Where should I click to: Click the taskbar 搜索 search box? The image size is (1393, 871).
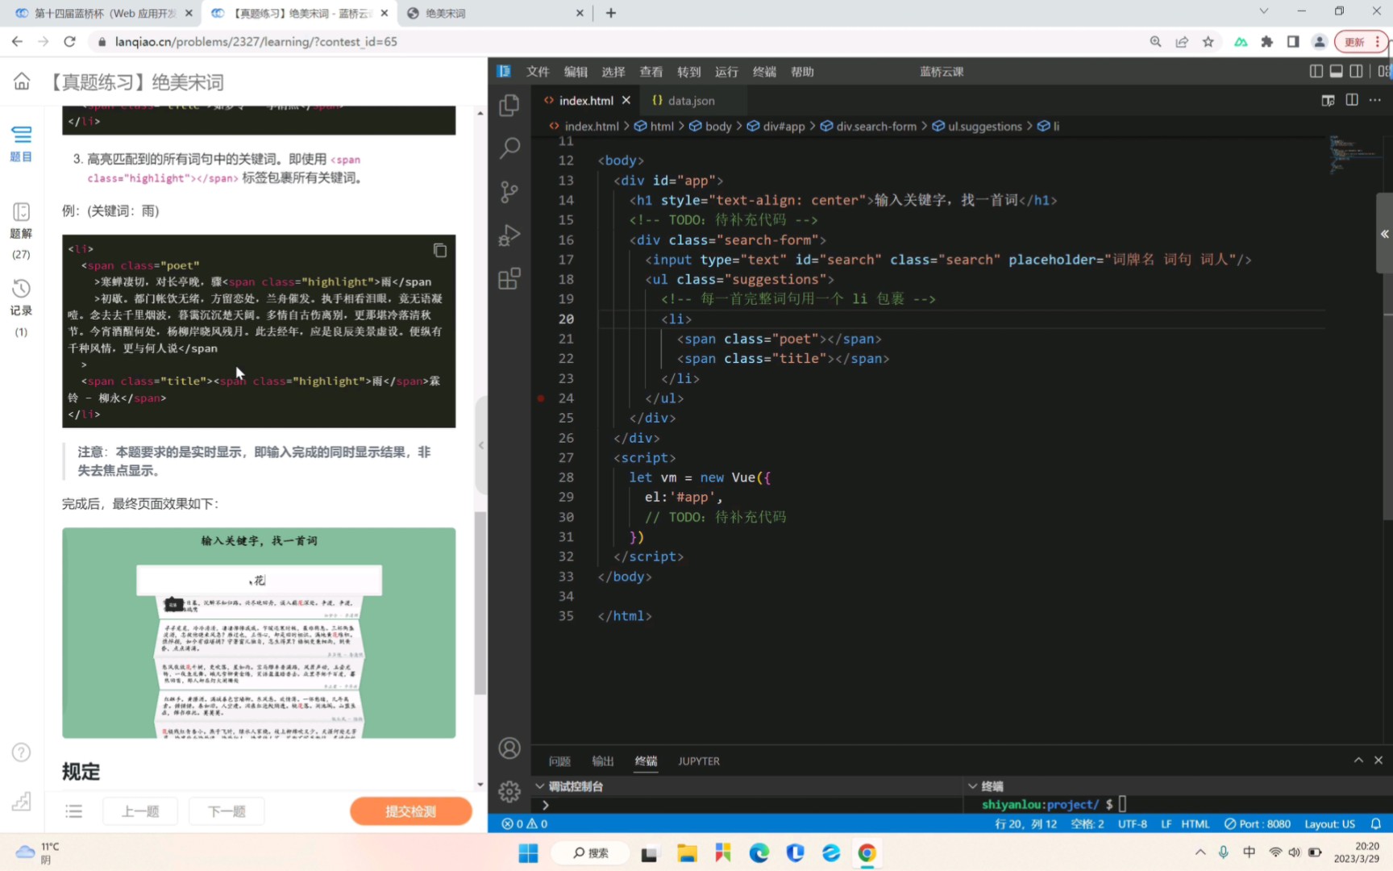[x=591, y=852]
